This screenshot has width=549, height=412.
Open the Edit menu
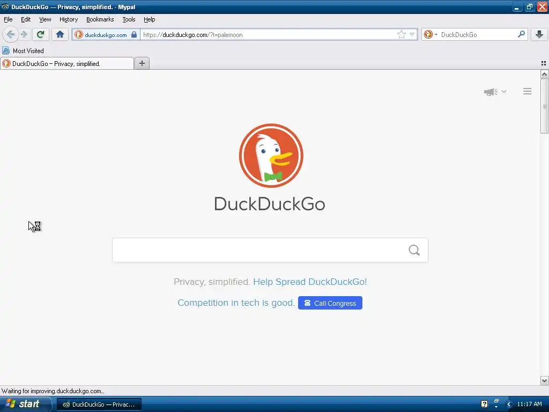[x=26, y=20]
